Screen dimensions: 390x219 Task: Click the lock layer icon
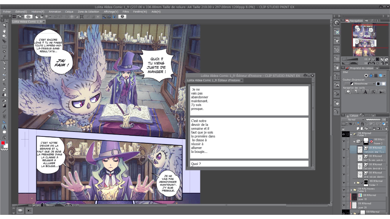tap(362, 124)
